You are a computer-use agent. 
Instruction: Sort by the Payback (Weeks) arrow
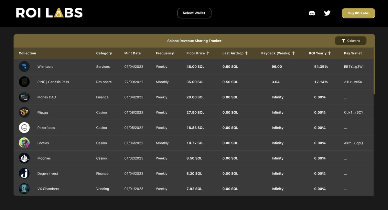coord(293,53)
